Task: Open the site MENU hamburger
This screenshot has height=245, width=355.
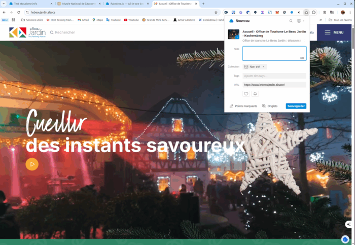Action: click(x=334, y=32)
